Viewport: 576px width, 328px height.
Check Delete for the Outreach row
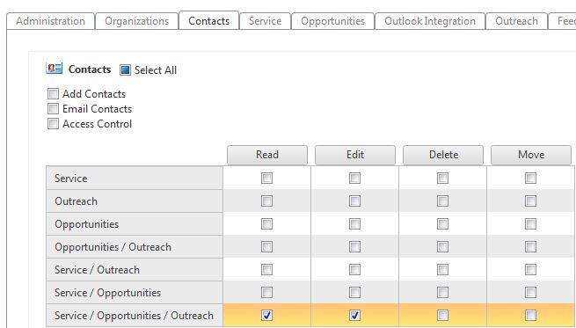pos(442,200)
